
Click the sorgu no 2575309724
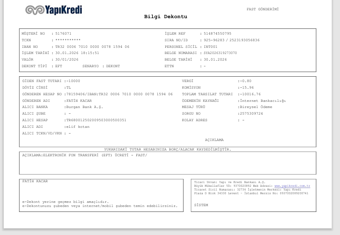point(251,113)
